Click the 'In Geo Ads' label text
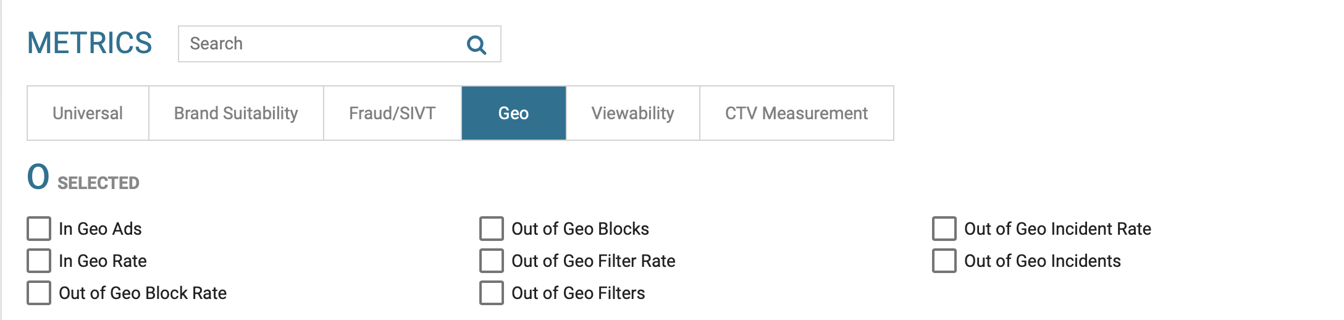 pos(100,229)
